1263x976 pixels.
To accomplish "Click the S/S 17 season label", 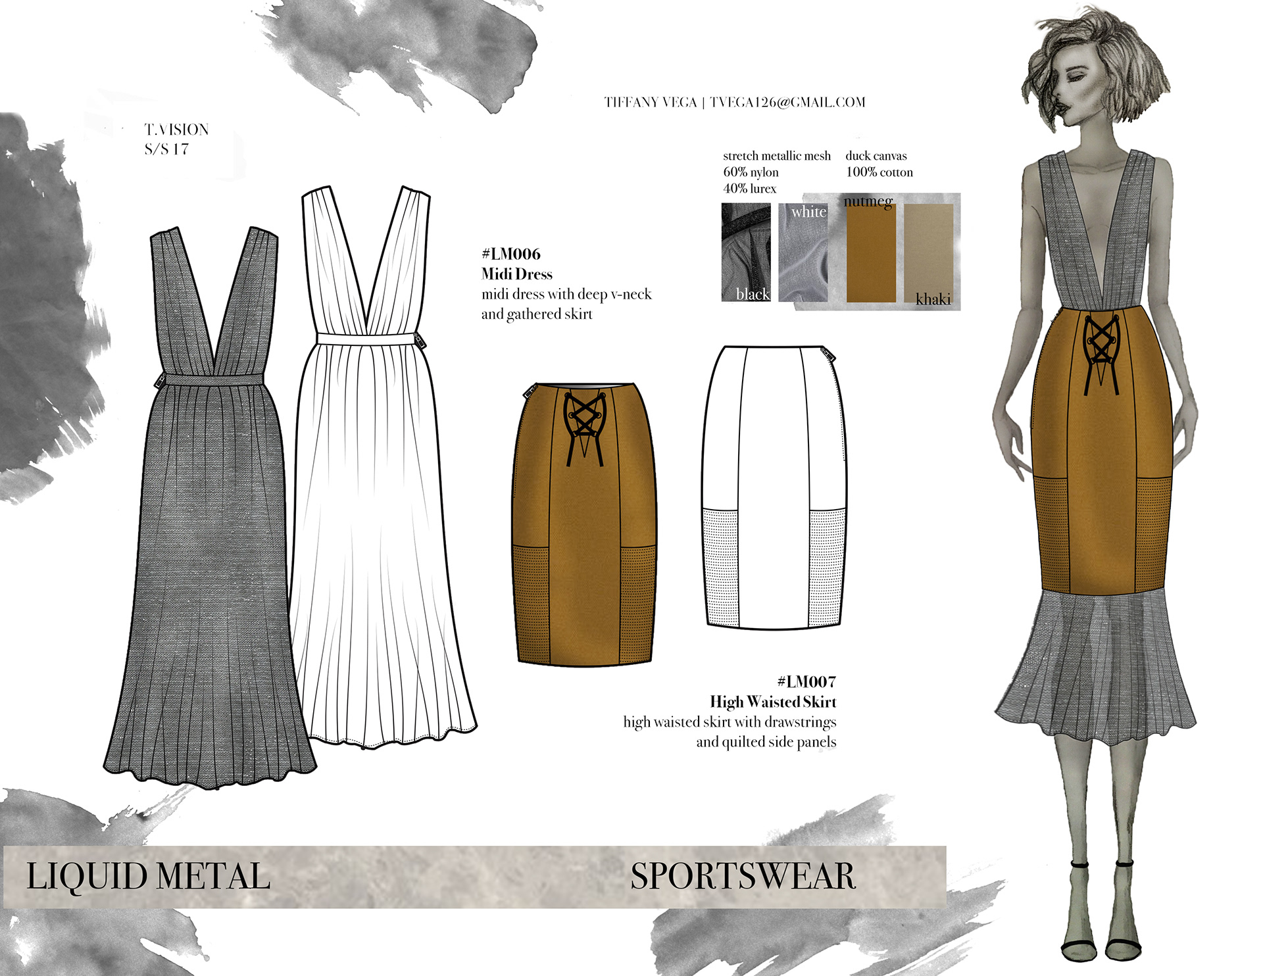I will pyautogui.click(x=167, y=149).
